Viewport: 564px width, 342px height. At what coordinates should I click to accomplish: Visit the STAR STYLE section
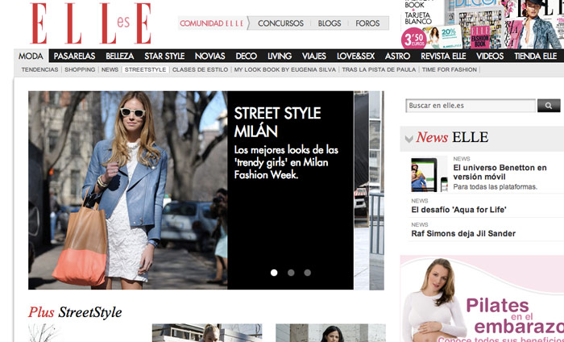pyautogui.click(x=164, y=56)
